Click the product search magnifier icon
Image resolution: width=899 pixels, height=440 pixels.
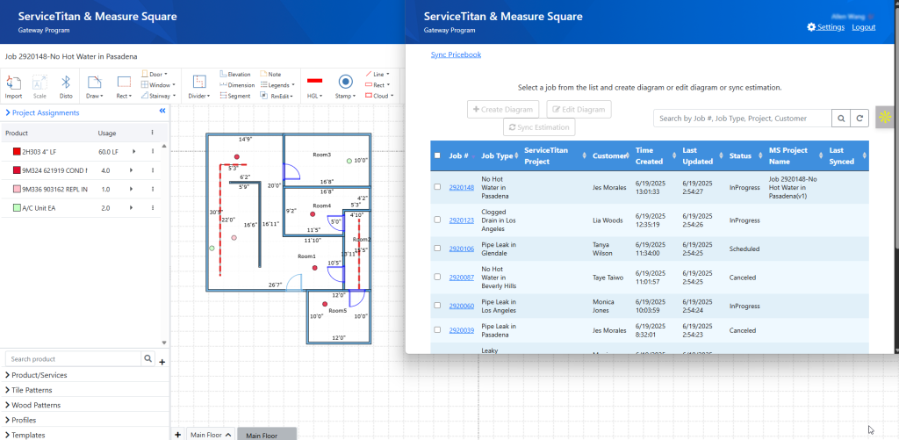[x=147, y=358]
